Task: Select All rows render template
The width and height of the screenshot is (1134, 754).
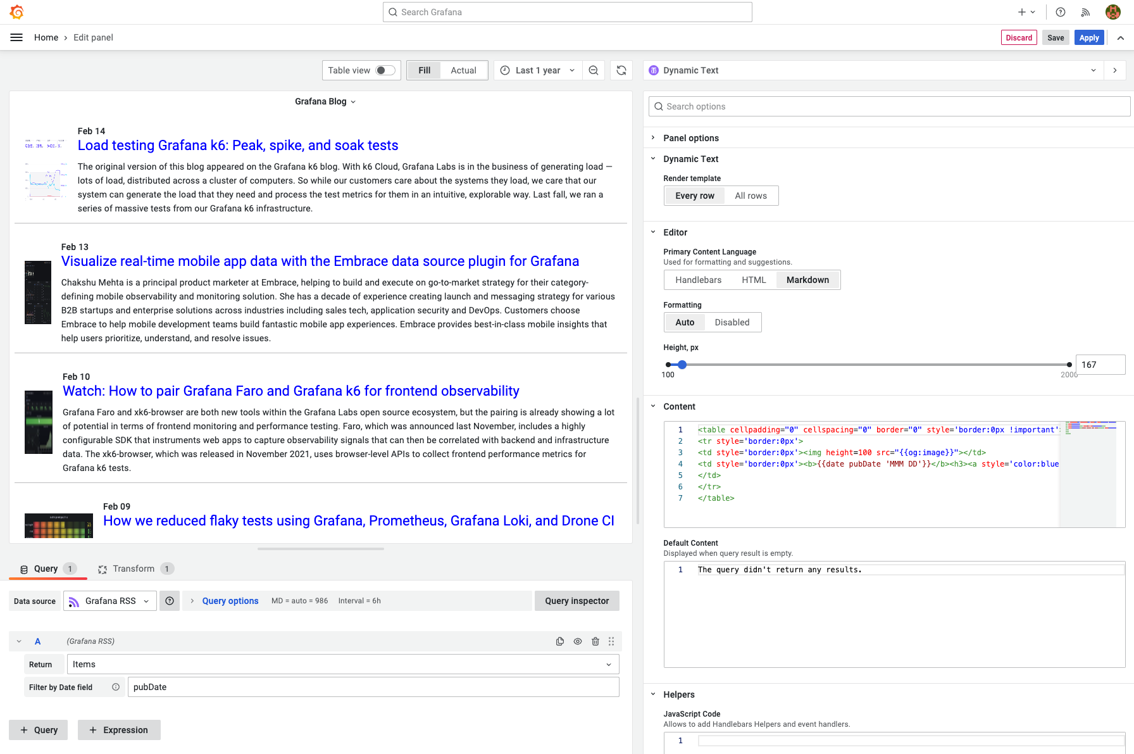Action: 751,196
